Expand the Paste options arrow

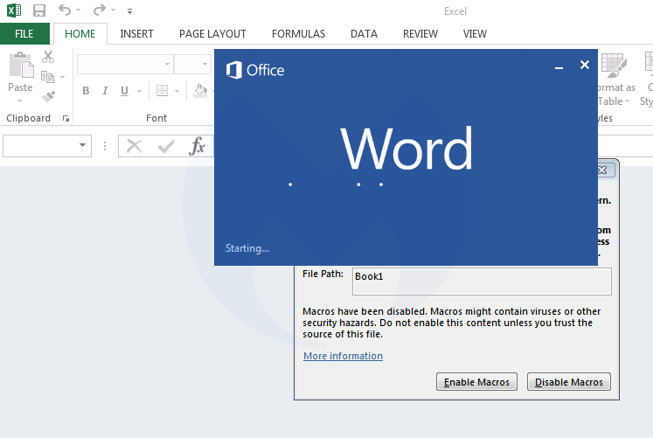point(19,101)
